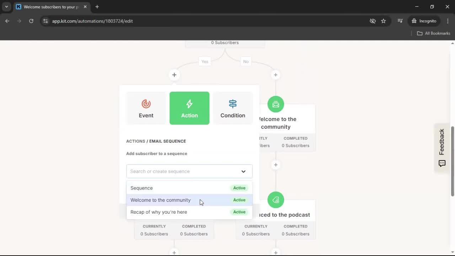Screen dimensions: 455x256
Task: Select the Recap of why you're here sequence
Action: pos(159,212)
